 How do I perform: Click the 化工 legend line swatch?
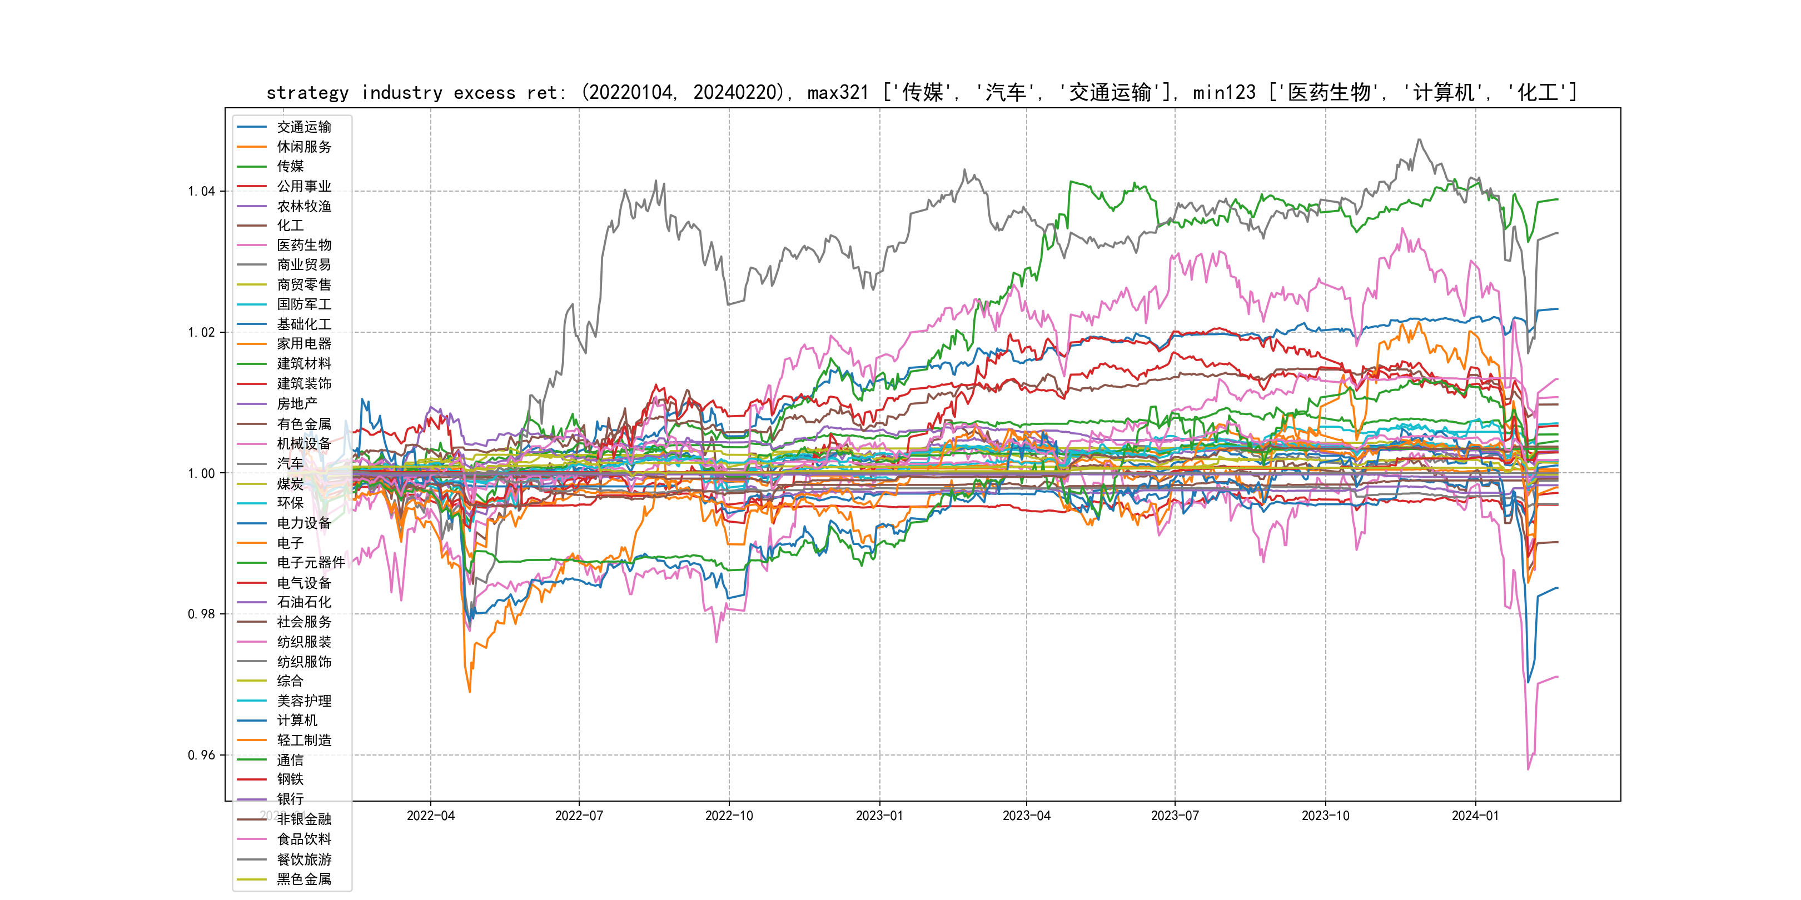coord(252,226)
